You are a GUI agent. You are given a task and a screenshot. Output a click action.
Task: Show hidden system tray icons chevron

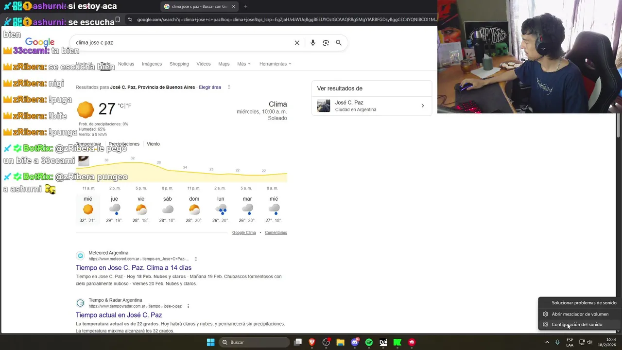(547, 342)
